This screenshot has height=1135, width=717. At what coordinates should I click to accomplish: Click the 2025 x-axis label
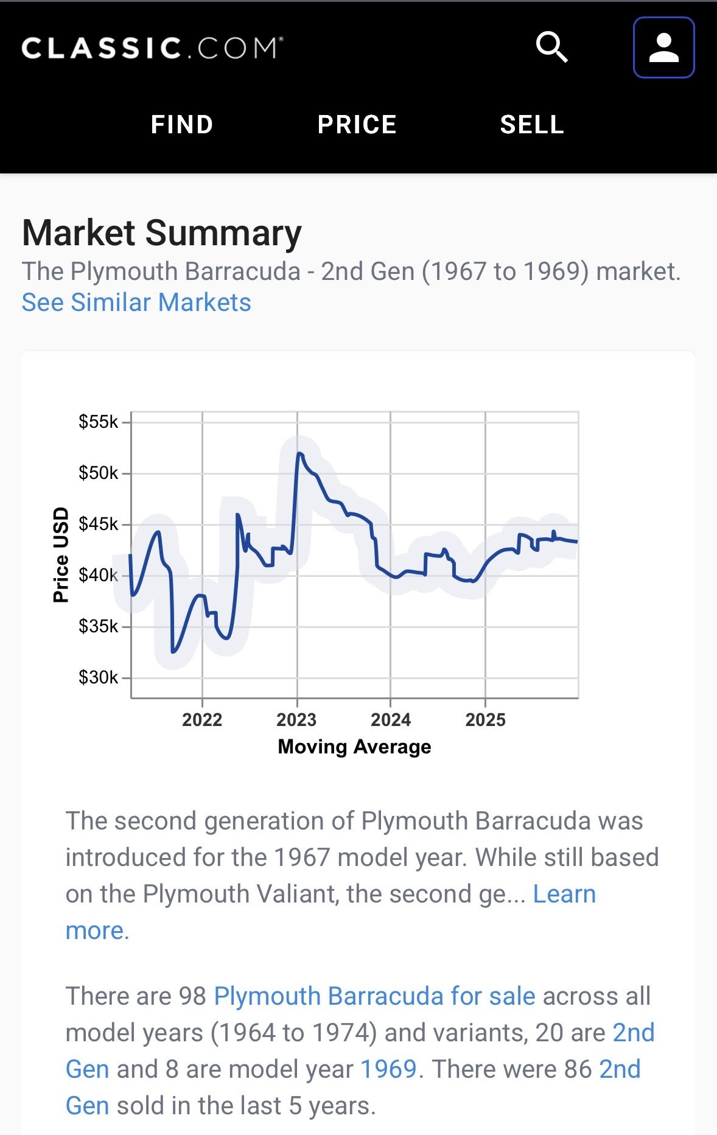point(485,720)
